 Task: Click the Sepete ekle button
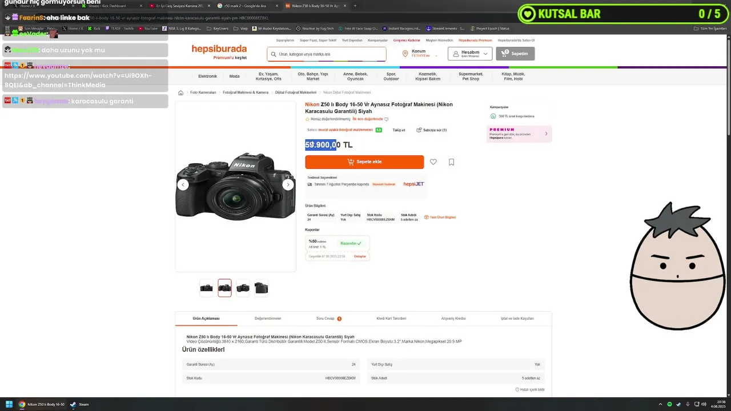(x=364, y=162)
